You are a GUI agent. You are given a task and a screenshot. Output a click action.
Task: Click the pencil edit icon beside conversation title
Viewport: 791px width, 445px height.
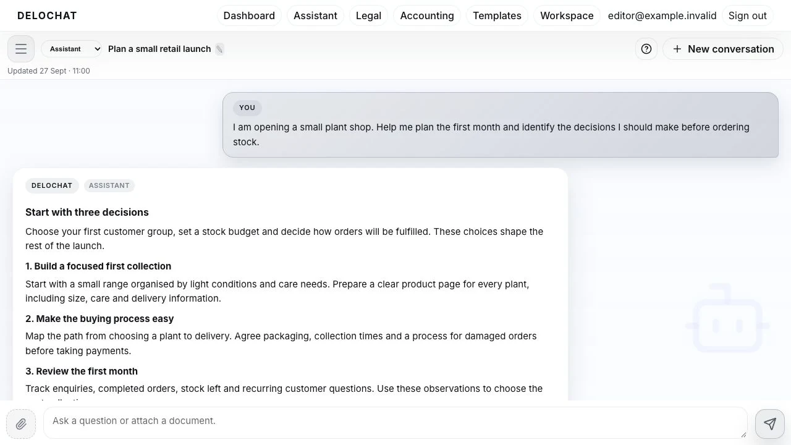(x=219, y=49)
